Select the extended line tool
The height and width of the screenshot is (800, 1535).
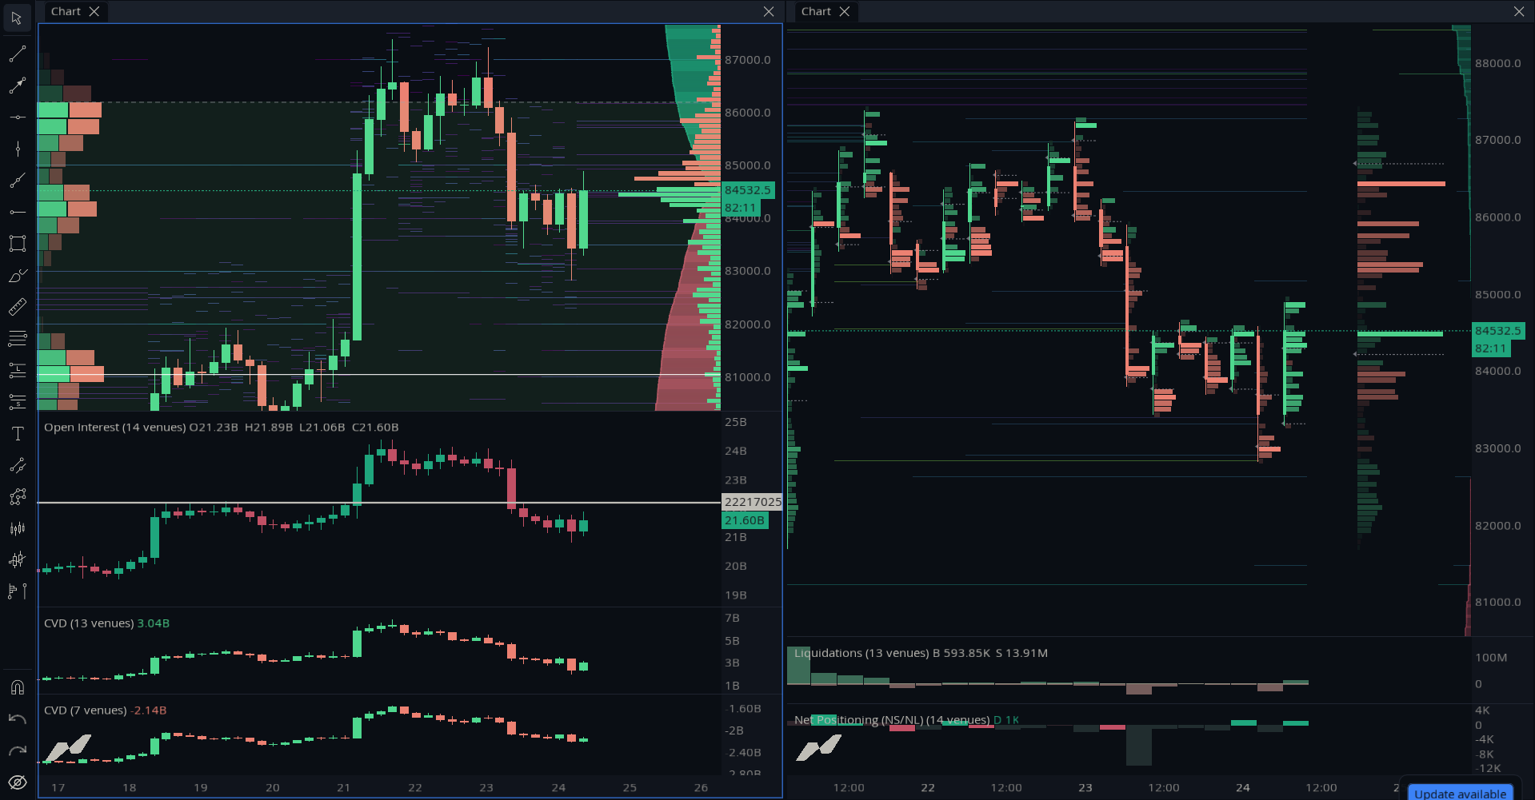pos(17,181)
